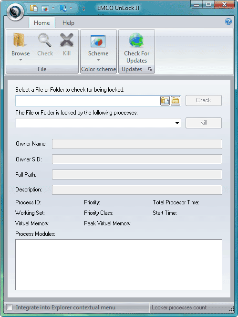This screenshot has width=238, height=317.
Task: Click the Process Modules list box
Action: coord(119,265)
